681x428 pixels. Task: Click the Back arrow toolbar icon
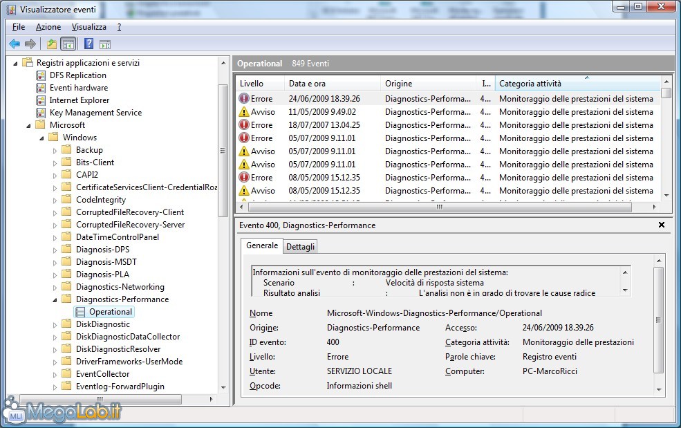(15, 44)
